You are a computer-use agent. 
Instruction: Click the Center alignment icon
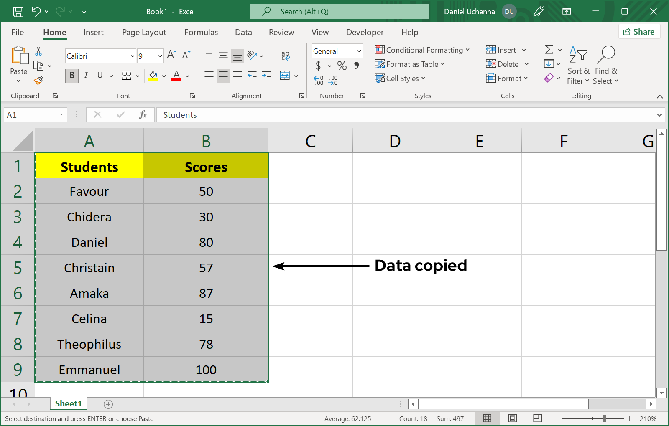point(223,76)
